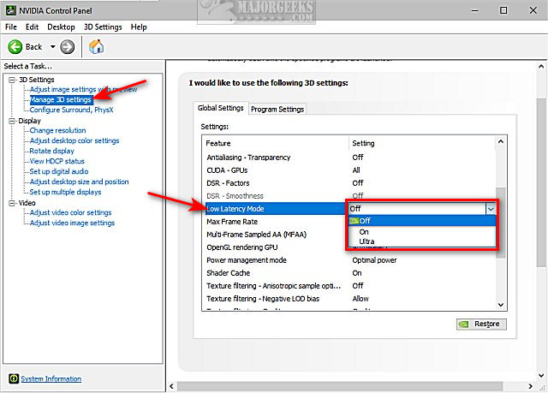Click main pane vertical scroll up arrow
This screenshot has height=393, width=548.
(x=541, y=66)
